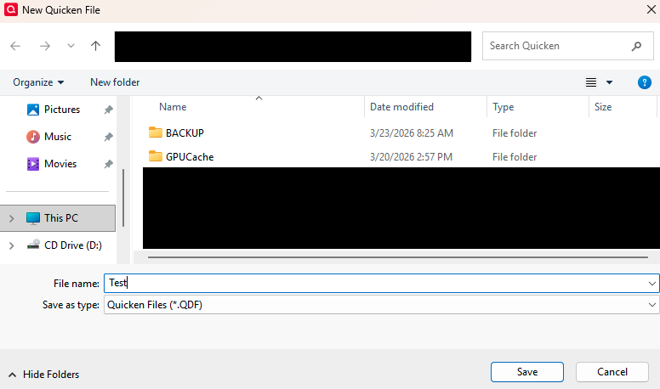Image resolution: width=660 pixels, height=389 pixels.
Task: Select Movies in the navigation pane
Action: point(60,164)
